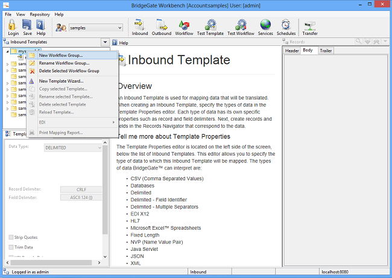Click the Save floppy disk icon
This screenshot has height=278, width=392.
27,25
